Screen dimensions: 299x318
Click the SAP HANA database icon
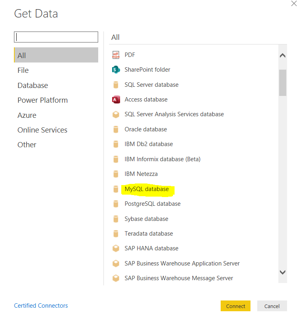pyautogui.click(x=116, y=248)
